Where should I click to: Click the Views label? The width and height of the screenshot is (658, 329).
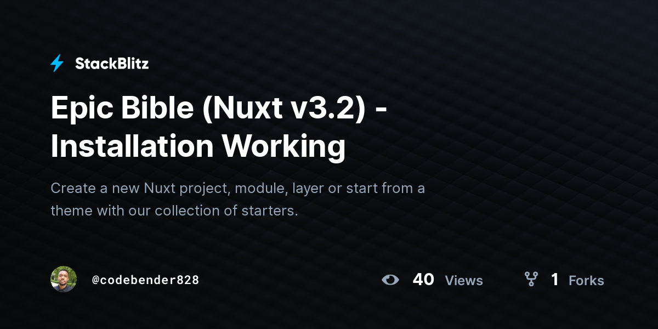click(x=464, y=280)
